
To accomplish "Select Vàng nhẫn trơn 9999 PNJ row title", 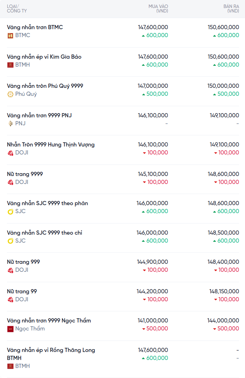I will pos(39,115).
